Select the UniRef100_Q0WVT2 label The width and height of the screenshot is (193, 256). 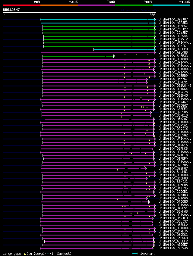(x=173, y=39)
